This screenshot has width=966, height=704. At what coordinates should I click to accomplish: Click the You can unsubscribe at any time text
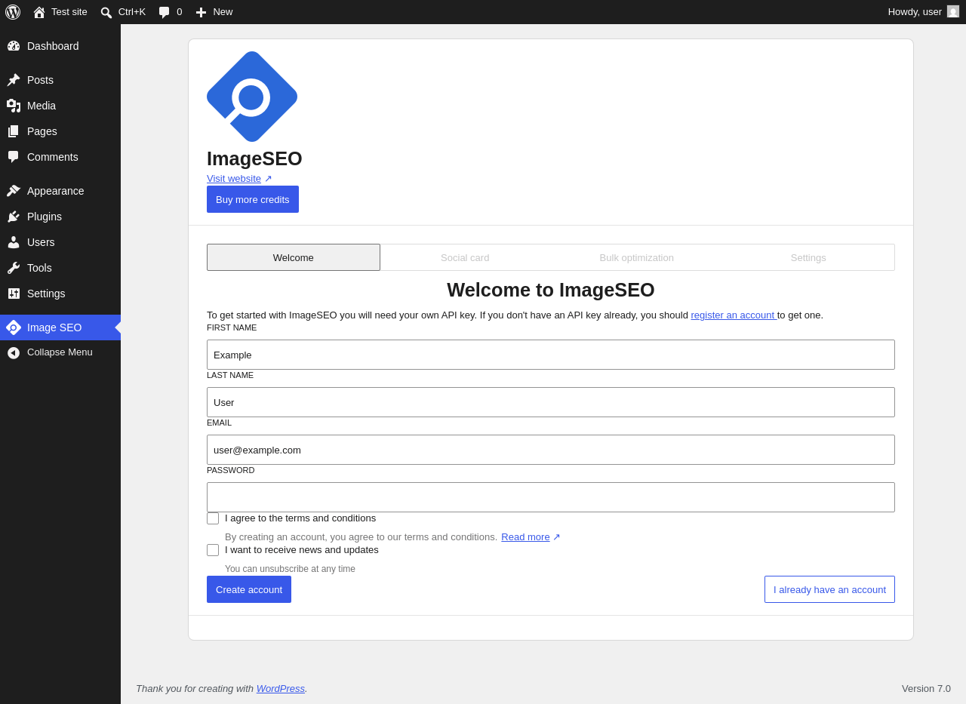290,569
